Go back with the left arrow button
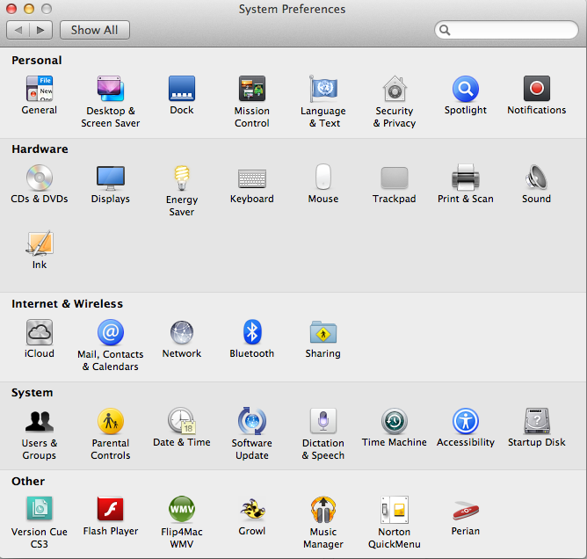The height and width of the screenshot is (559, 587). click(x=18, y=30)
